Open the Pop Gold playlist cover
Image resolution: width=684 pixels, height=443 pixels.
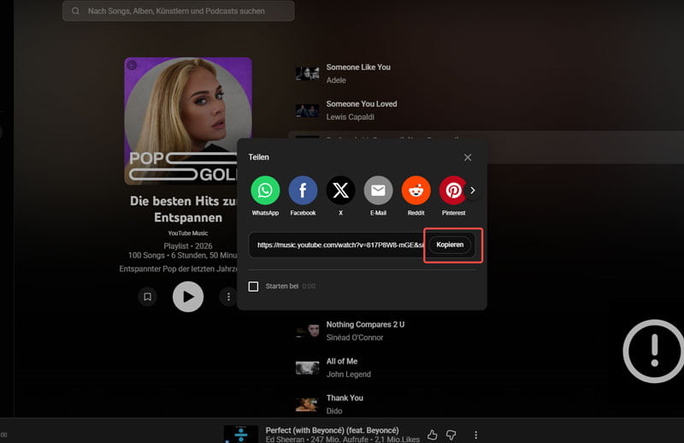click(x=188, y=121)
